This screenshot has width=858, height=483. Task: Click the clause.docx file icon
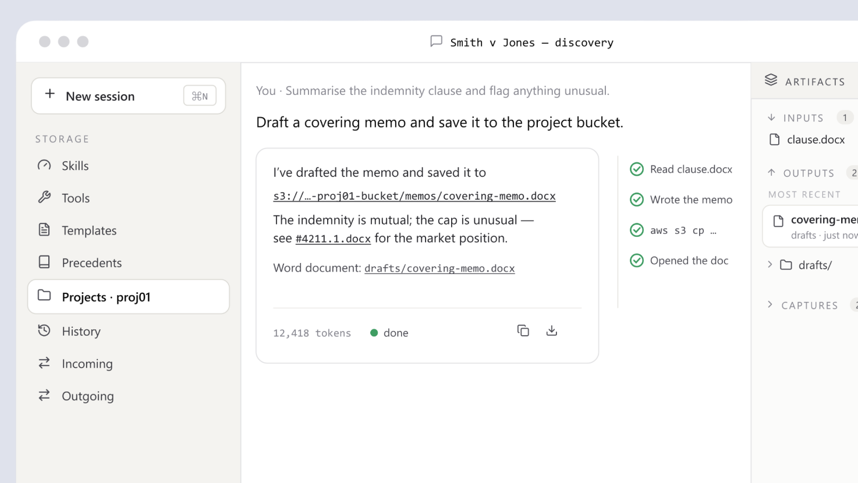775,140
